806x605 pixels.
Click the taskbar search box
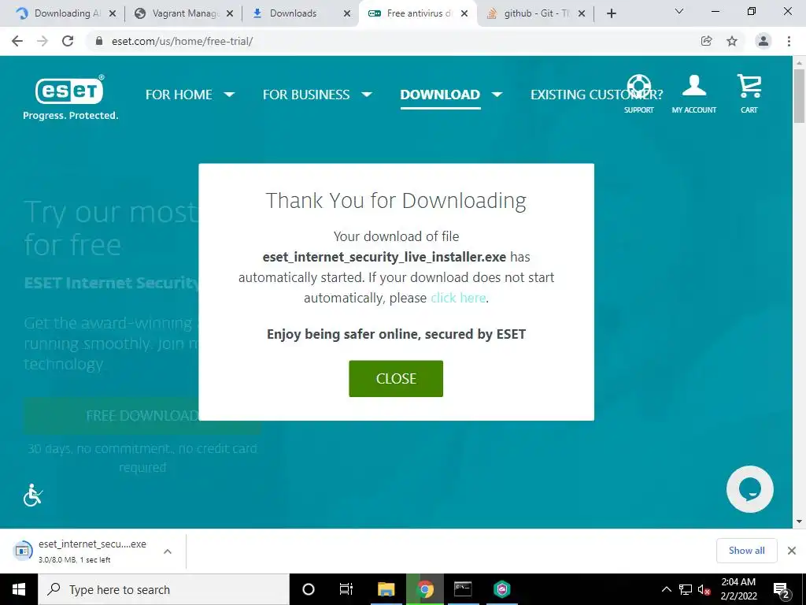coord(164,589)
